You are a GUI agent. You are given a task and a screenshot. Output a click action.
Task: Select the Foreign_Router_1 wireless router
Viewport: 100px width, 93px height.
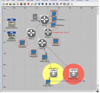click(x=73, y=73)
